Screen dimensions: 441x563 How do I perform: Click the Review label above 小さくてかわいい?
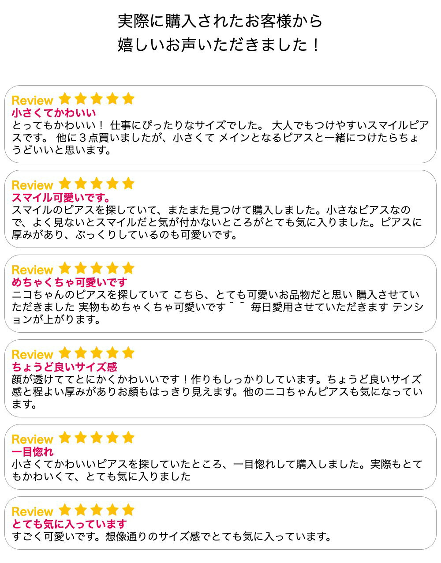(32, 100)
